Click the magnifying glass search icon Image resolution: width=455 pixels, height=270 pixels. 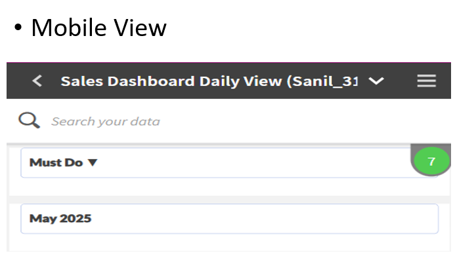[29, 121]
